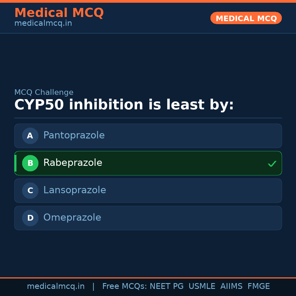Click the green checkmark beside Rabeprazole
296x296 pixels.
(x=272, y=164)
